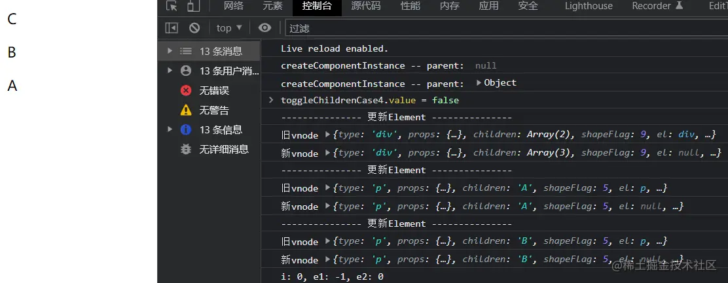Open the Recorder tab
Viewport: 728px width, 283px height.
657,6
